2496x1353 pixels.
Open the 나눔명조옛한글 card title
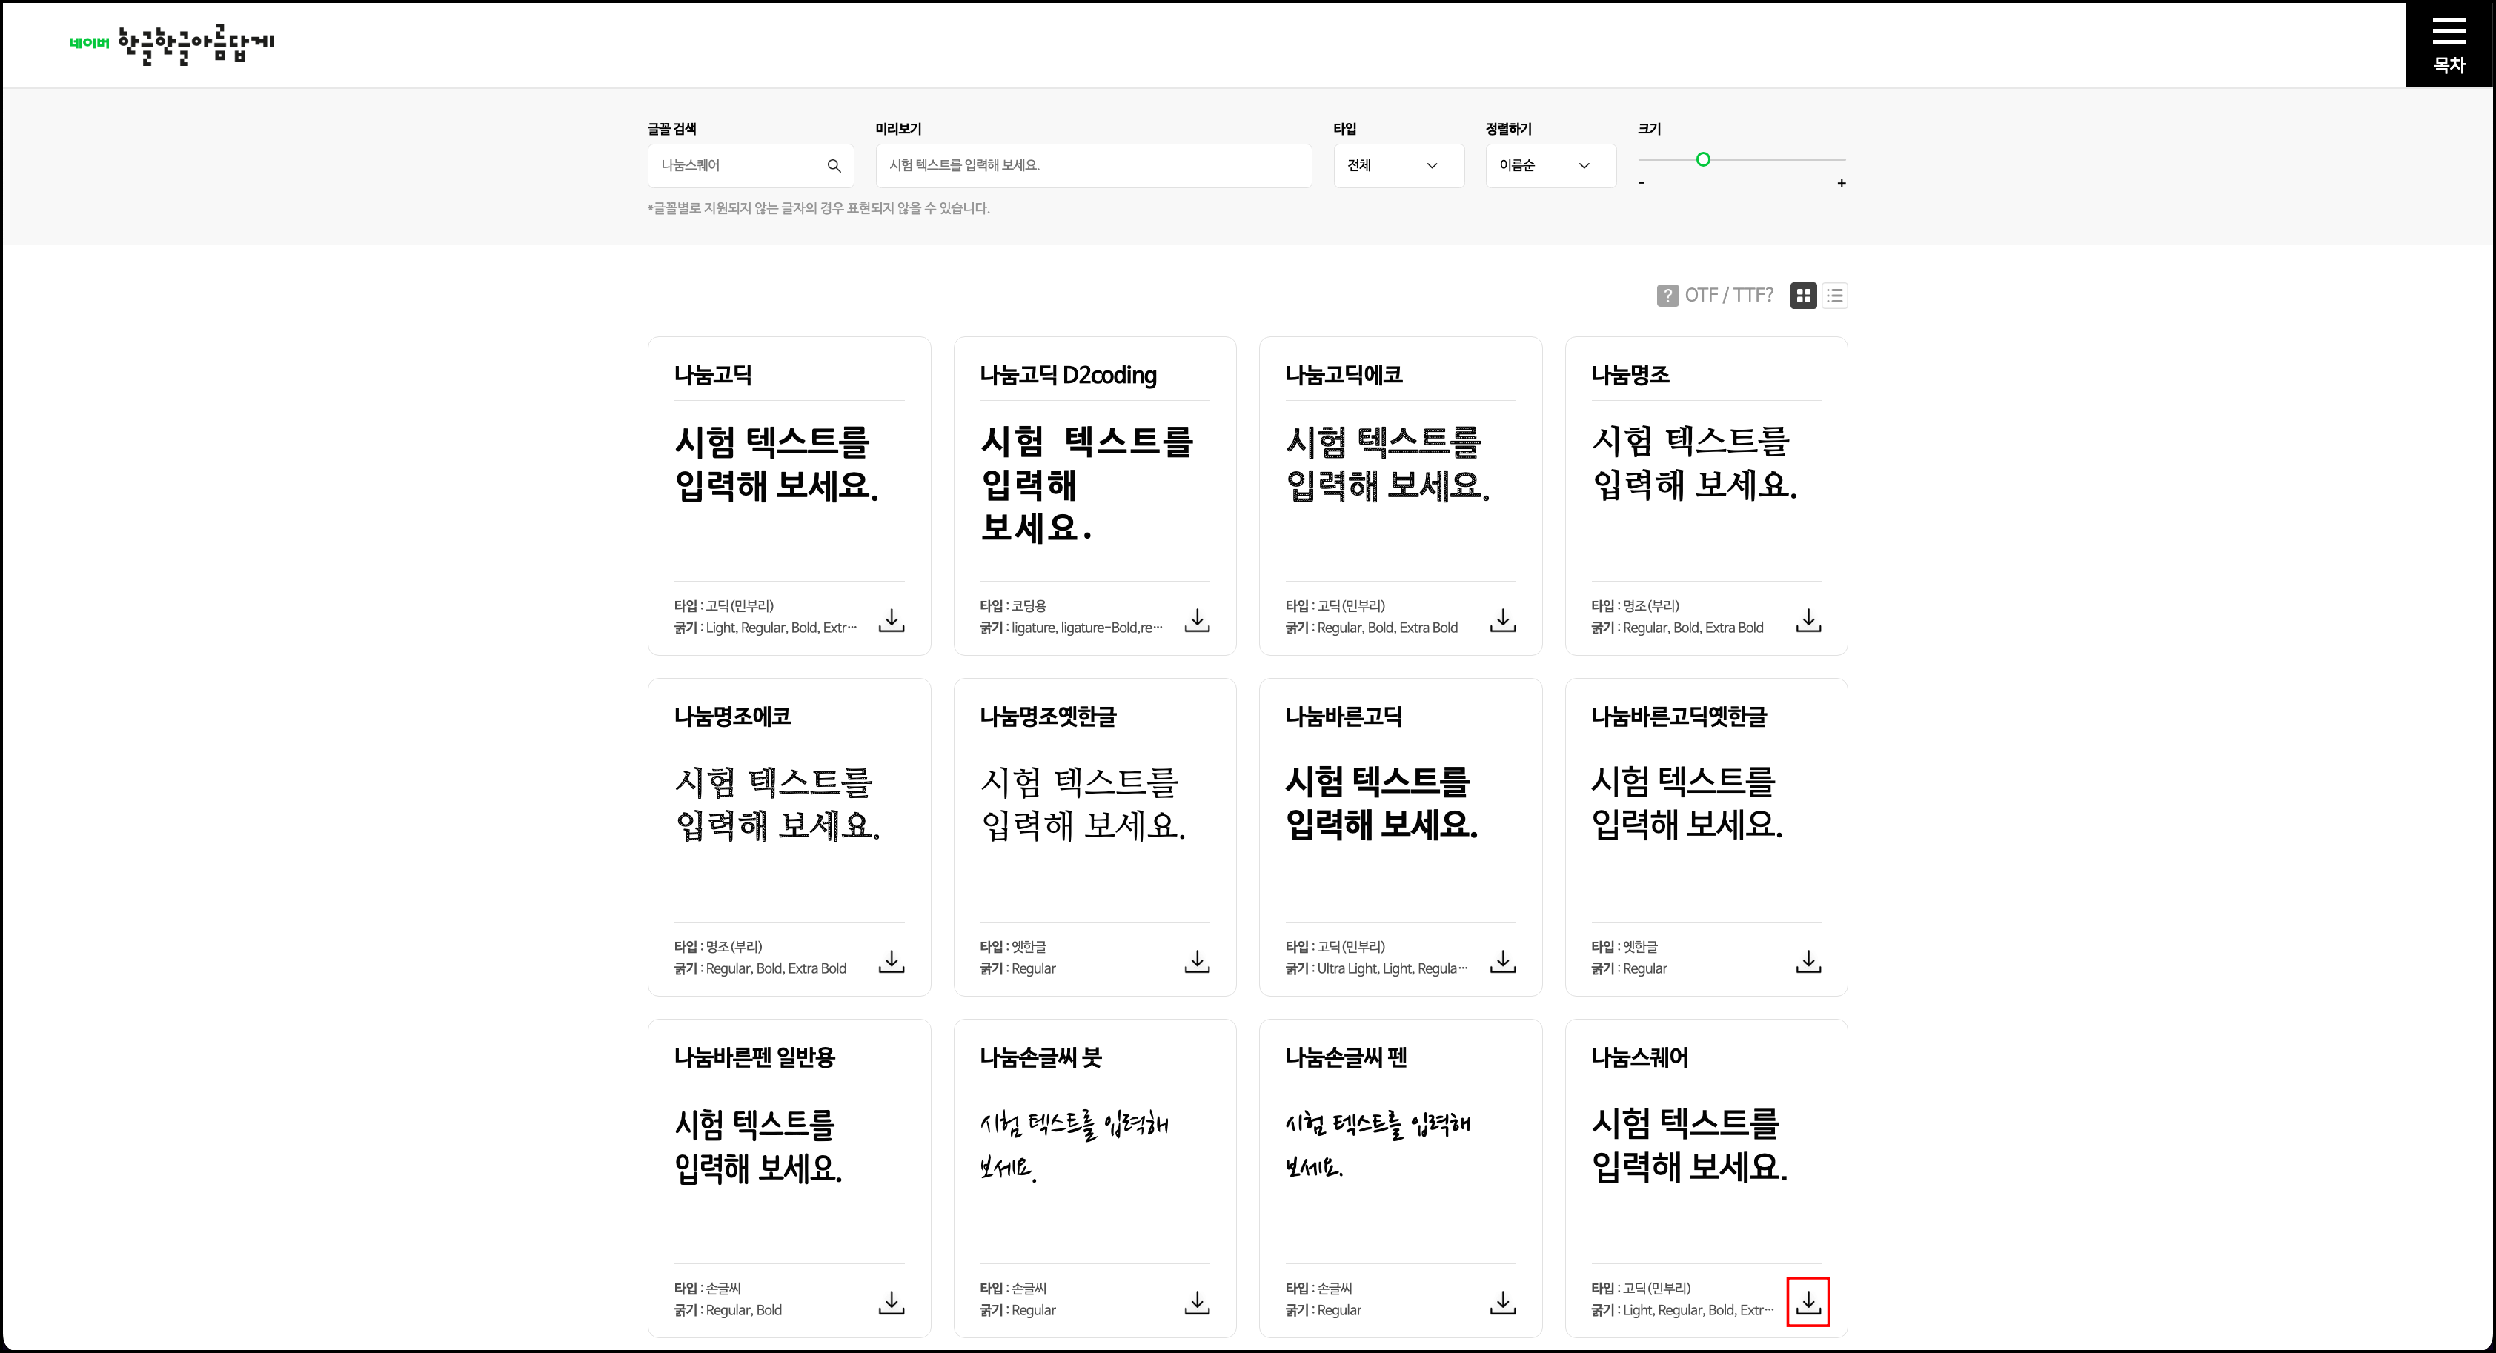click(1047, 716)
